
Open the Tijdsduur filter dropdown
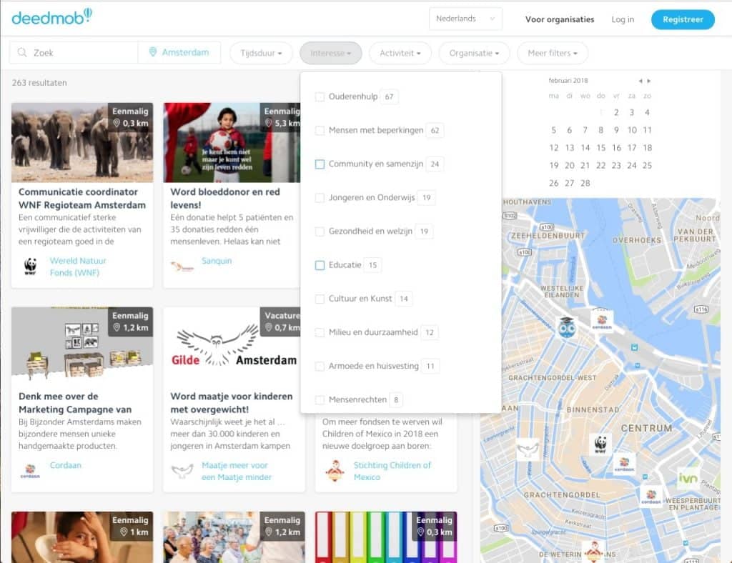click(261, 53)
